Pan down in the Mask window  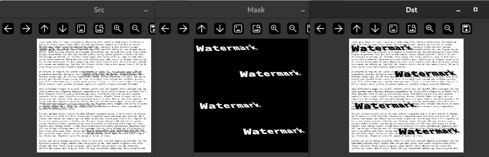tap(220, 28)
